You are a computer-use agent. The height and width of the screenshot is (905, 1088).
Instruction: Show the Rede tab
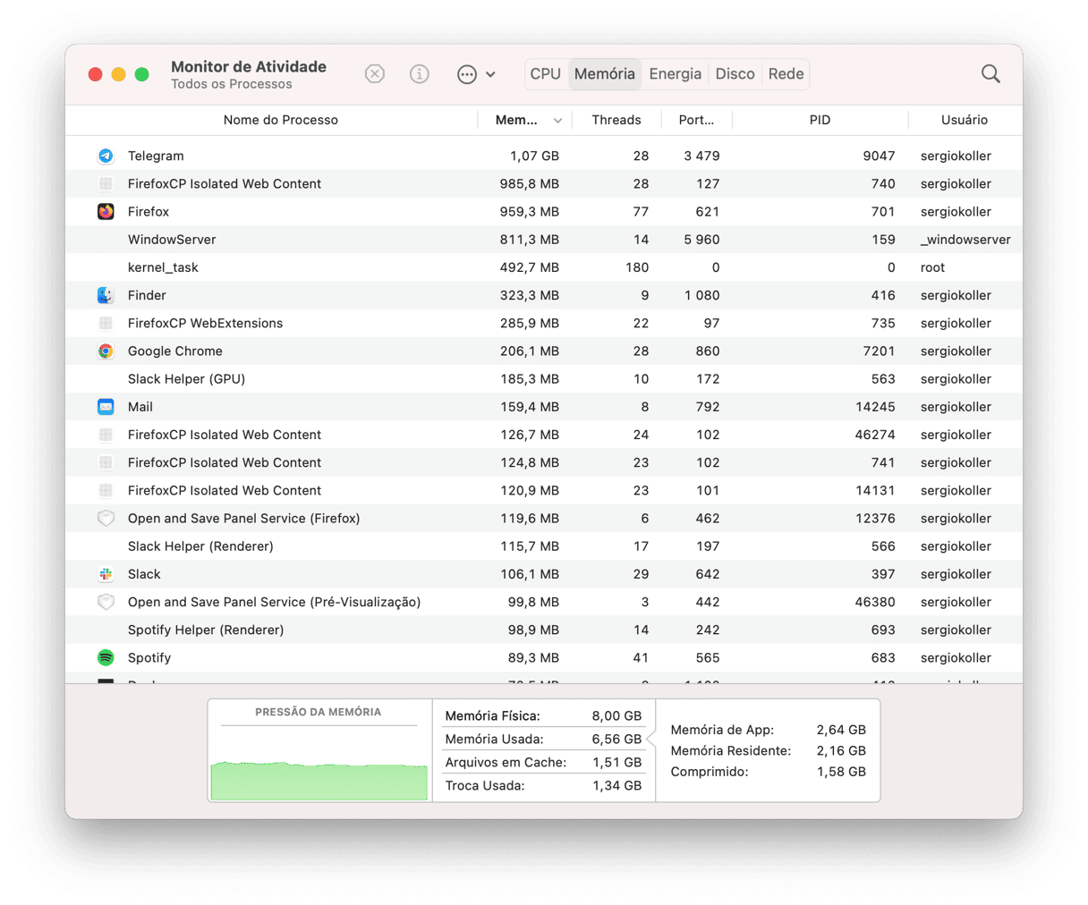point(786,74)
